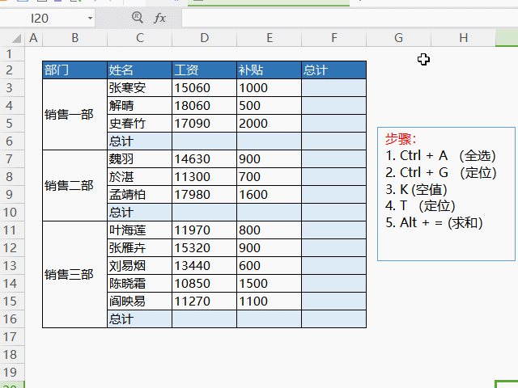The height and width of the screenshot is (388, 518).
Task: Click header cell 姓名
Action: point(140,70)
